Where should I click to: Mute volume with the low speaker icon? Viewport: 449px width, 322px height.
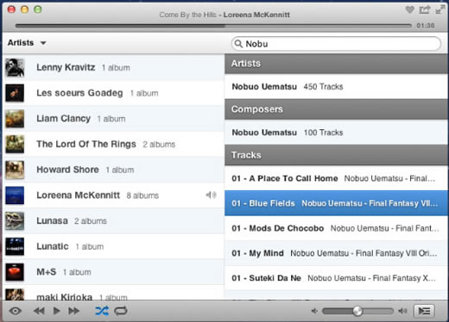[x=314, y=311]
